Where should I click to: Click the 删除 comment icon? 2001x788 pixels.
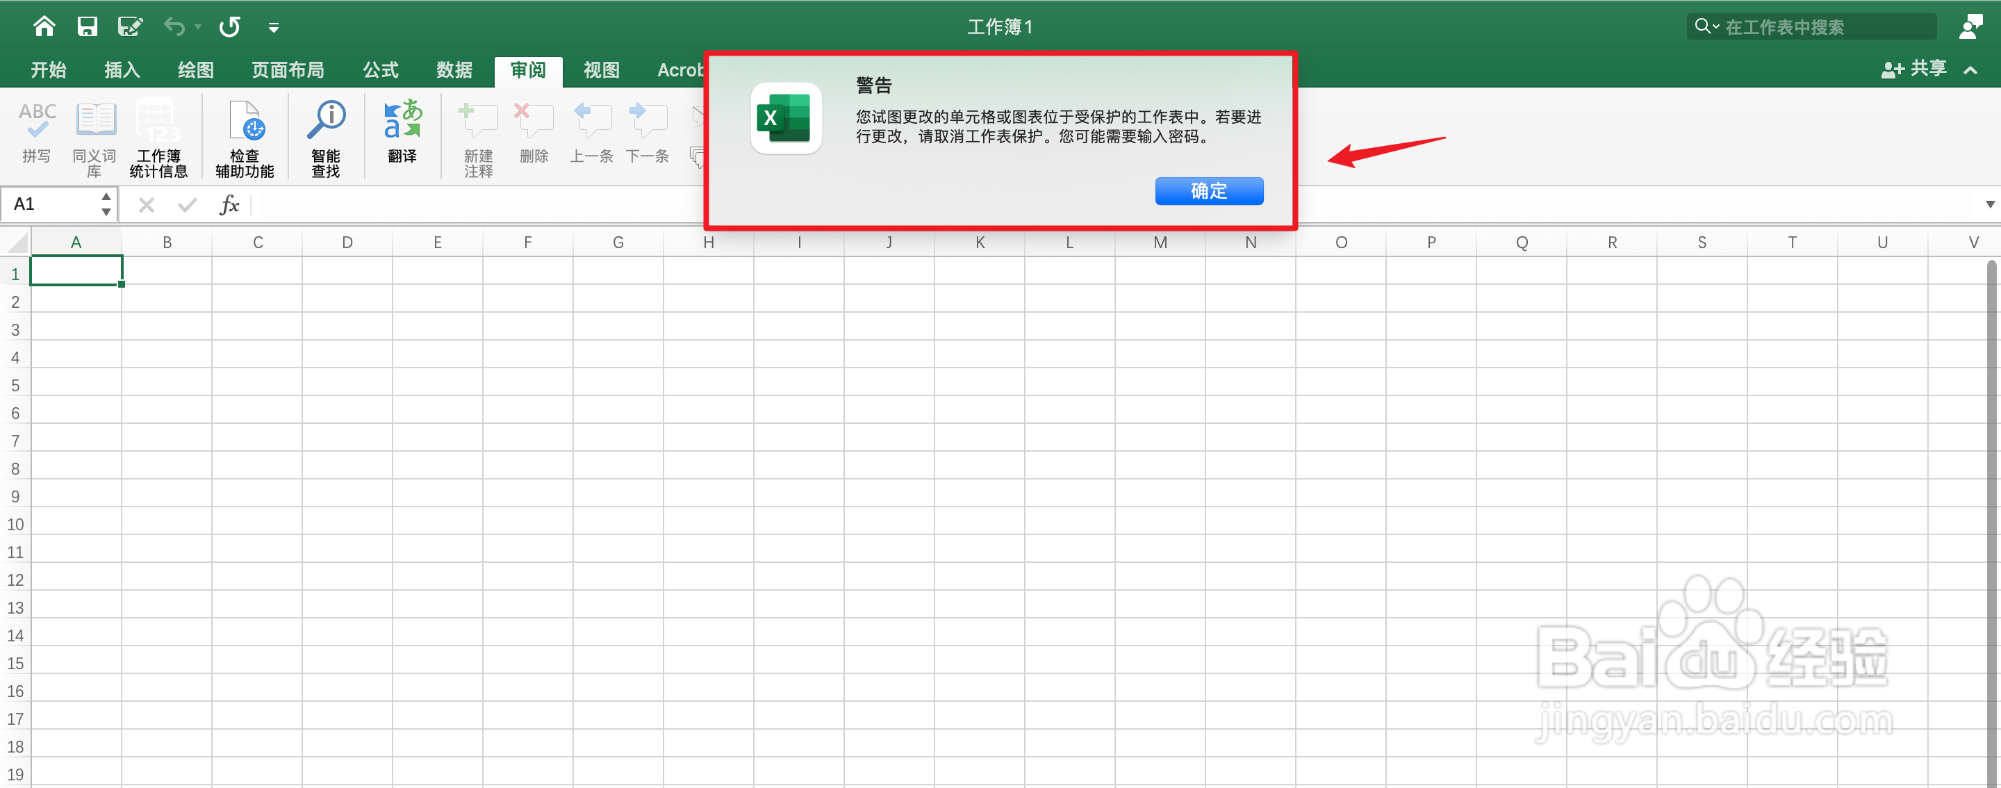(534, 133)
